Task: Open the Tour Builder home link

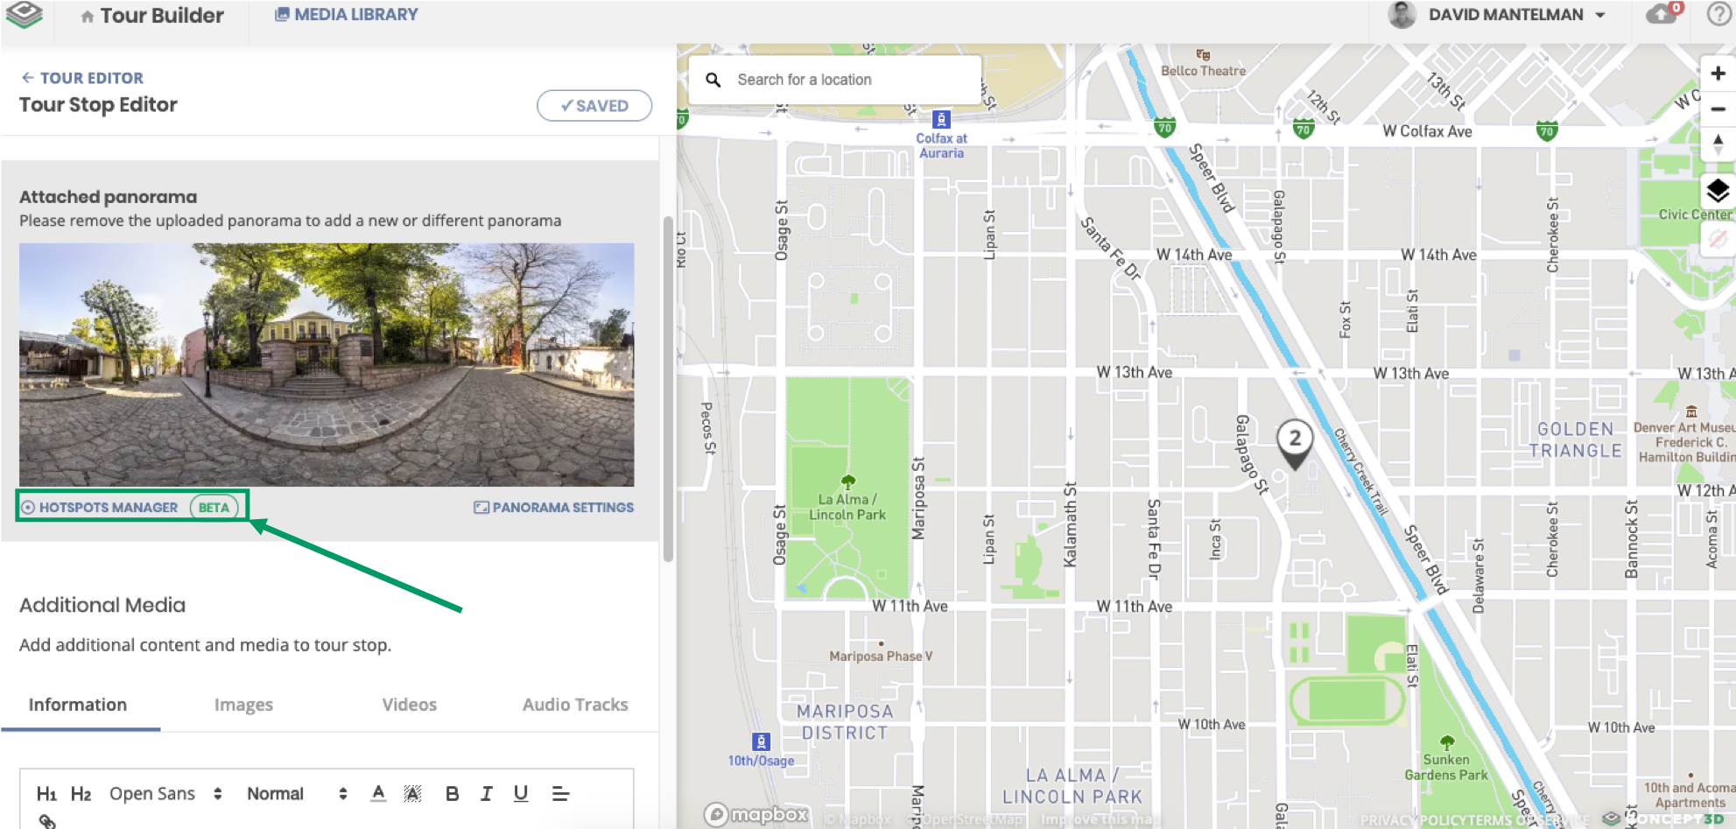Action: 152,16
